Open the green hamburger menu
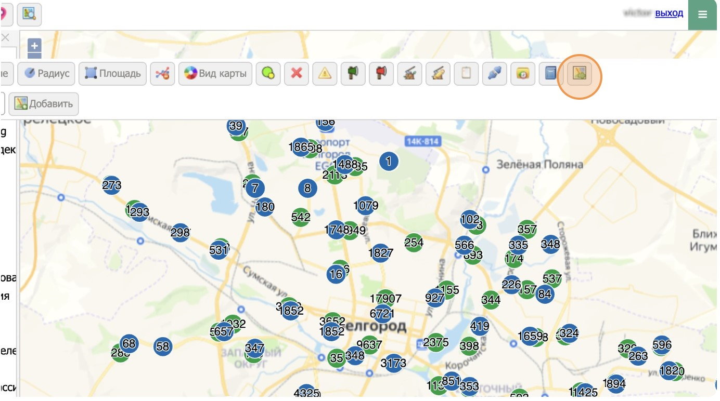 click(703, 15)
